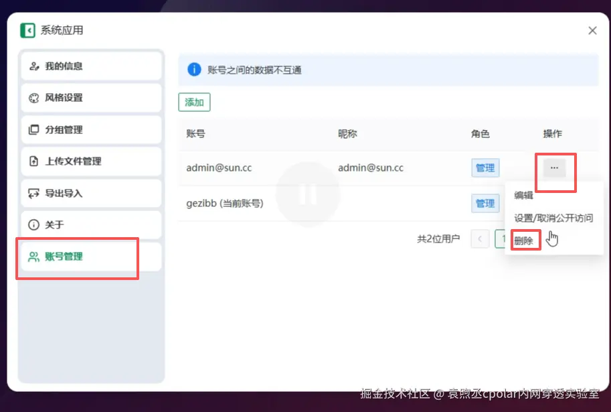611x412 pixels.
Task: Click the 管理 role tag for admin@sun.cc
Action: pos(485,167)
